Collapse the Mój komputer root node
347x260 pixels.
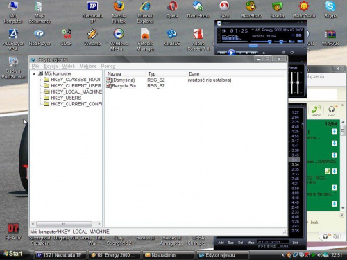[34, 73]
